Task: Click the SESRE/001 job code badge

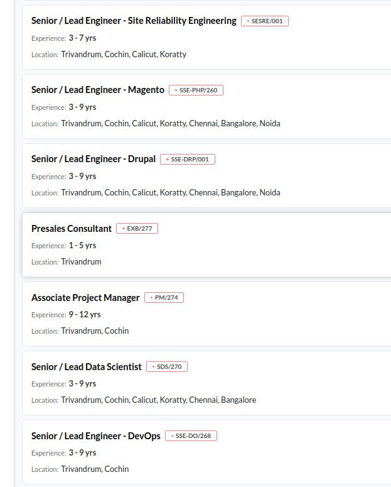Action: click(265, 21)
